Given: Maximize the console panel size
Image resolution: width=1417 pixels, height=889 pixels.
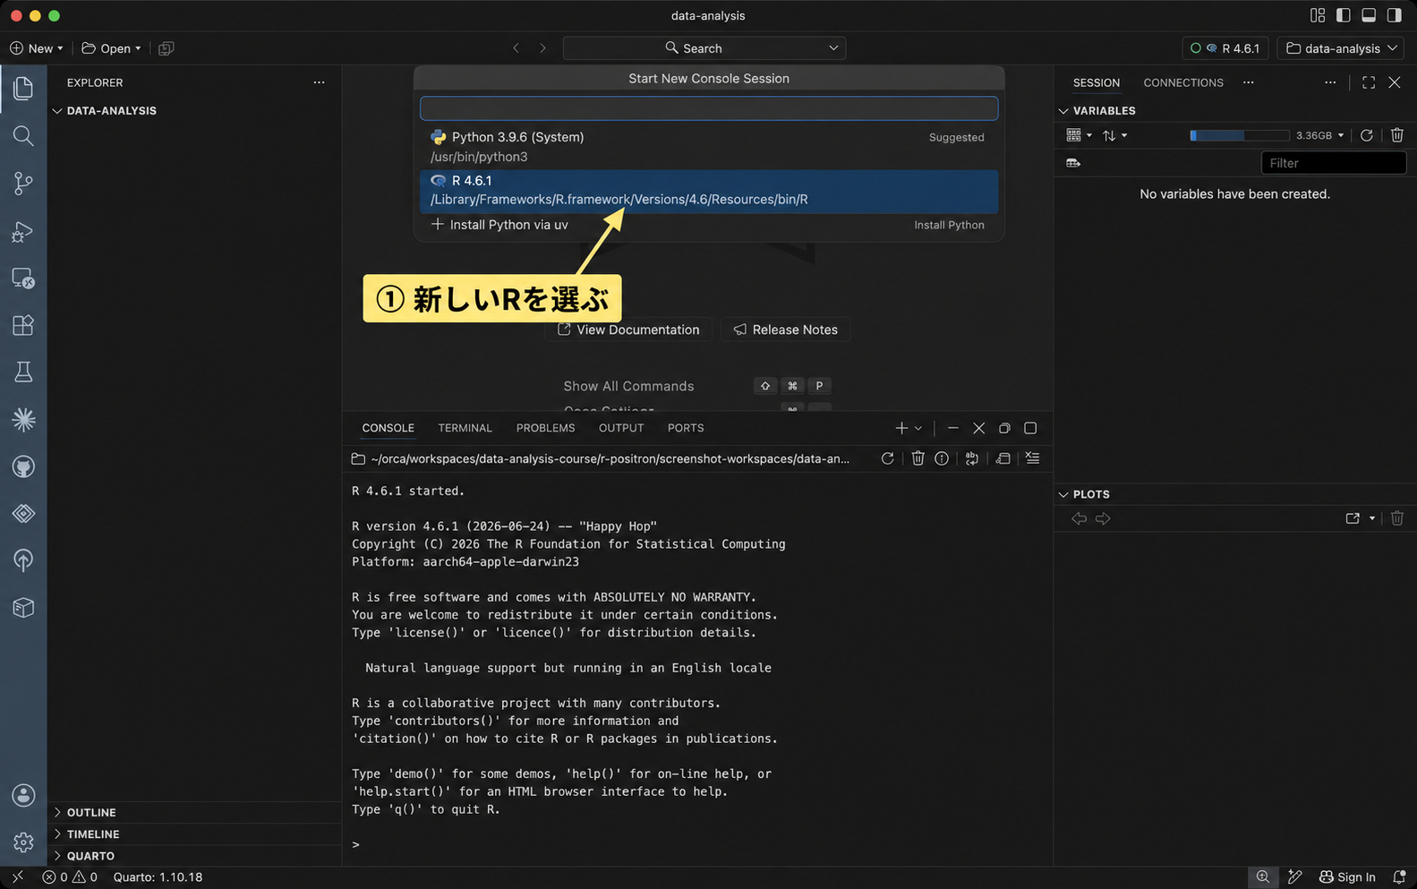Looking at the screenshot, I should 1030,428.
